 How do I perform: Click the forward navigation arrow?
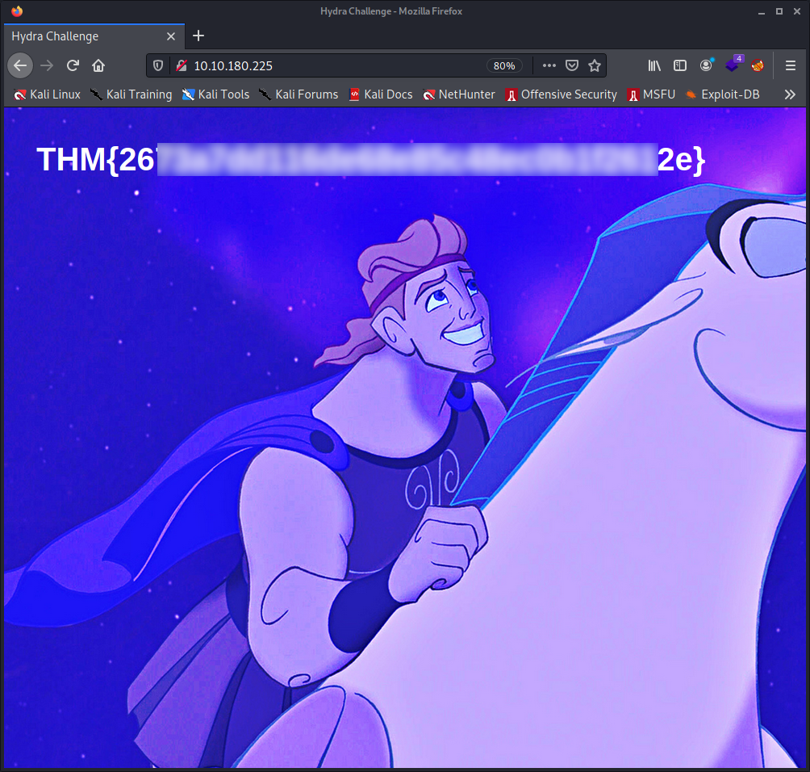[47, 65]
